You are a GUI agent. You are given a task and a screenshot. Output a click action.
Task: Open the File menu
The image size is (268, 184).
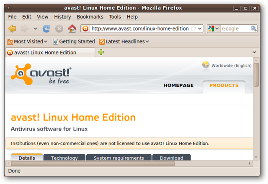pyautogui.click(x=12, y=17)
